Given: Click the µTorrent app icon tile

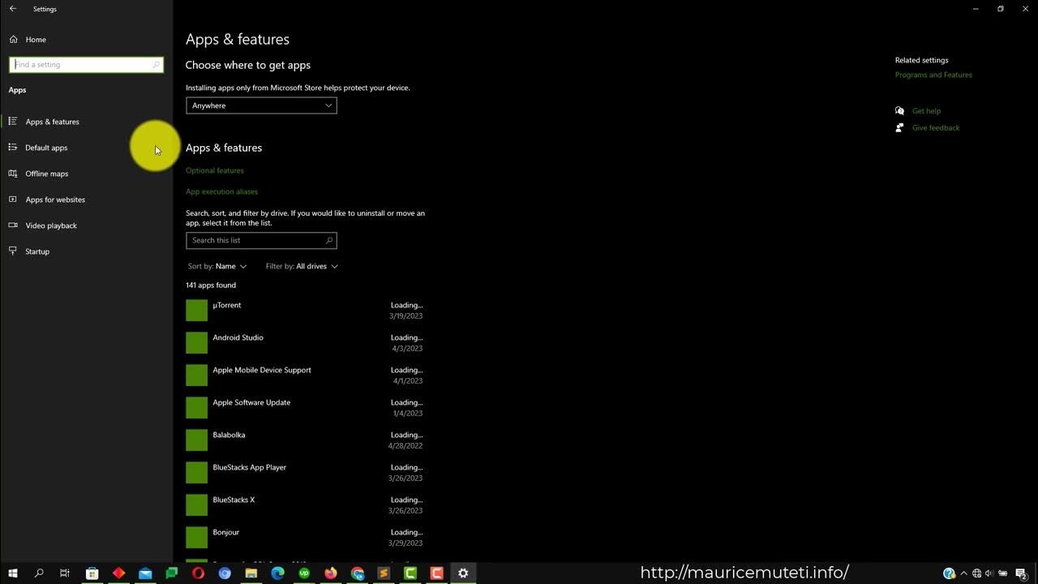Looking at the screenshot, I should point(197,310).
